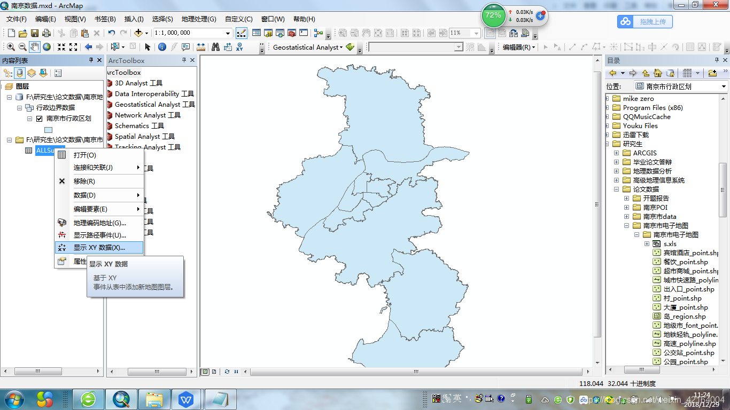Select Spatial Analyst 工具 toolbox

pos(144,137)
